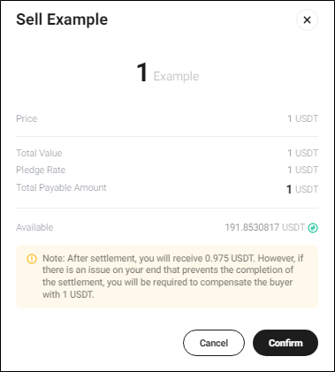Click the green transfer icon beside available balance

click(313, 228)
